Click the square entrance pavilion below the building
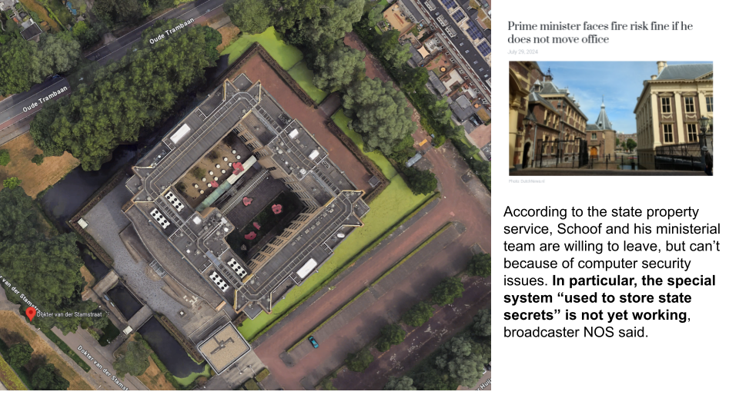 click(x=223, y=347)
